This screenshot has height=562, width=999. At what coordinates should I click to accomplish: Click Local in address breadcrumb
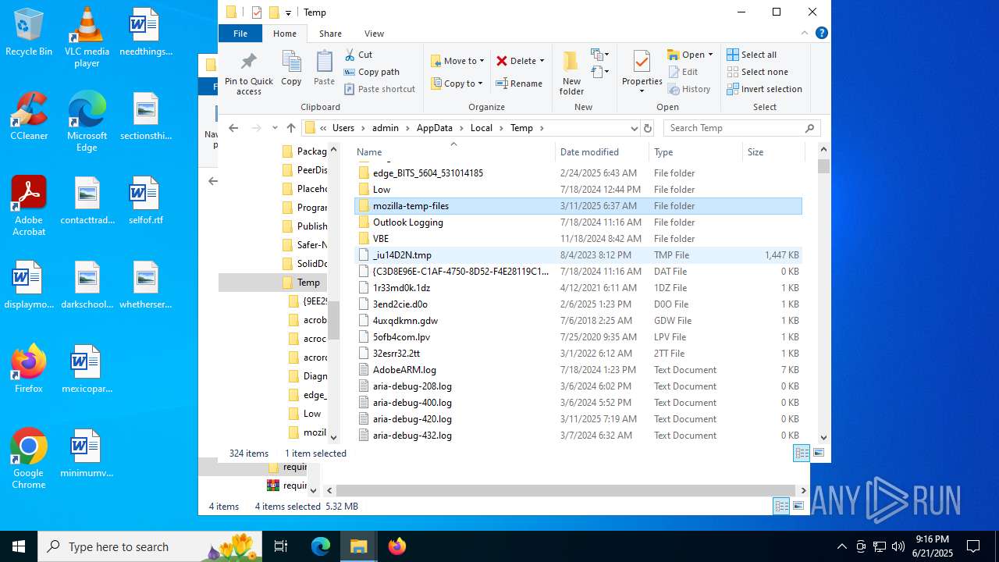click(x=481, y=128)
